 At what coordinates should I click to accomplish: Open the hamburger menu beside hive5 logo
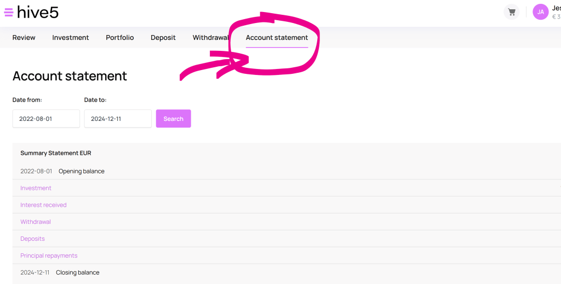pos(9,12)
